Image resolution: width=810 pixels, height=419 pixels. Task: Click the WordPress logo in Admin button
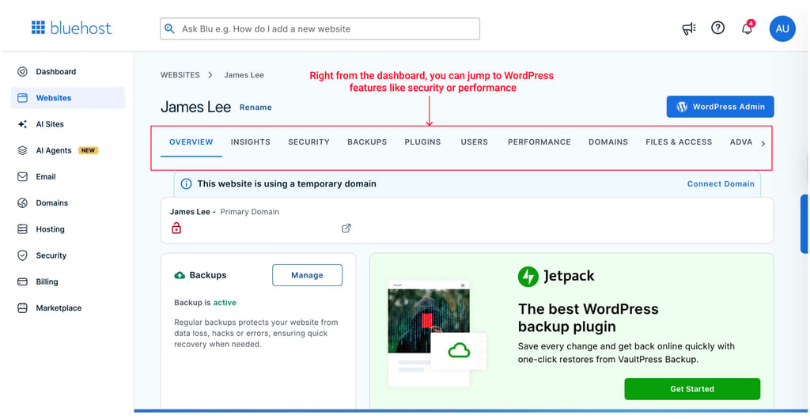682,107
